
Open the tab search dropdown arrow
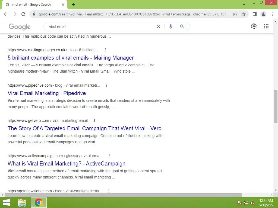point(244,5)
